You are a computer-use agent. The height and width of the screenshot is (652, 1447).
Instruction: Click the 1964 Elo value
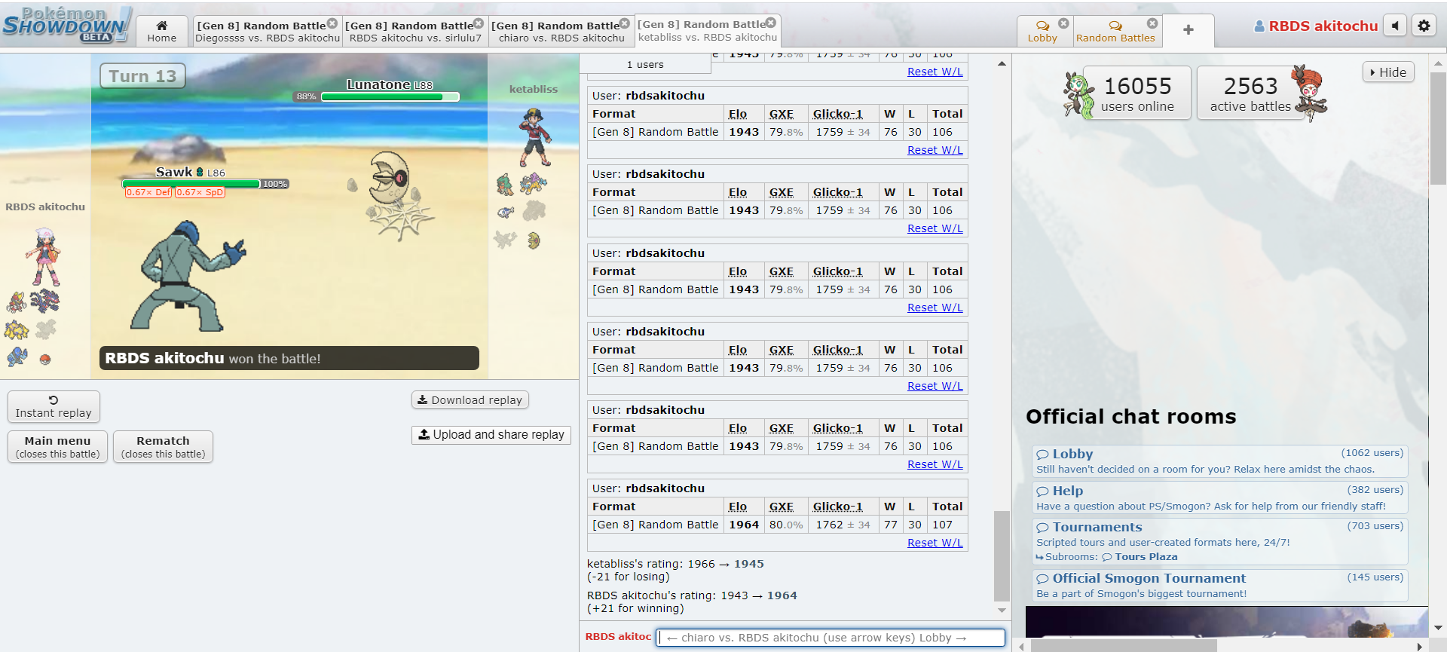click(x=744, y=525)
